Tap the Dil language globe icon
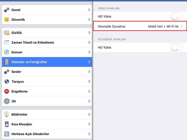 pyautogui.click(x=7, y=101)
